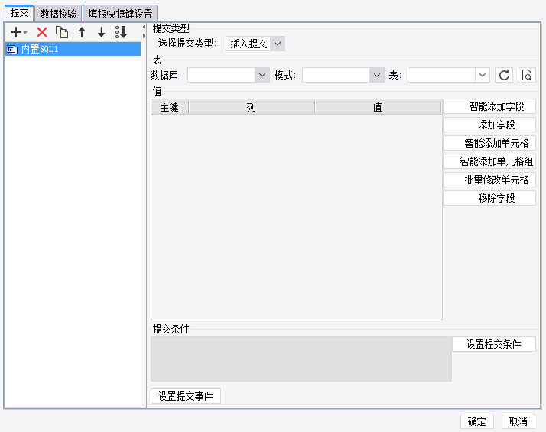Click the 表 name input field
This screenshot has width=546, height=432.
(x=441, y=75)
